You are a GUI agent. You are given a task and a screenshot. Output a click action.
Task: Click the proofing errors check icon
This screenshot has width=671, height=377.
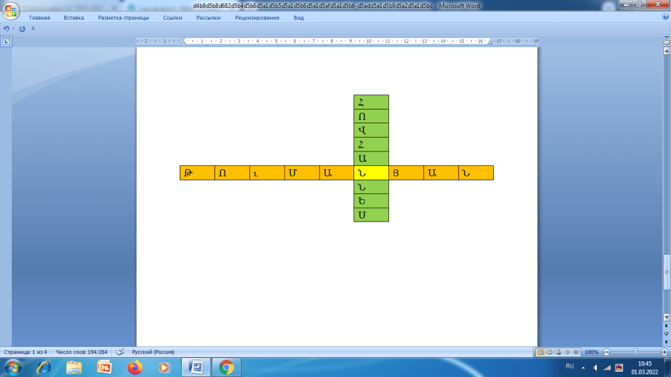(x=120, y=352)
